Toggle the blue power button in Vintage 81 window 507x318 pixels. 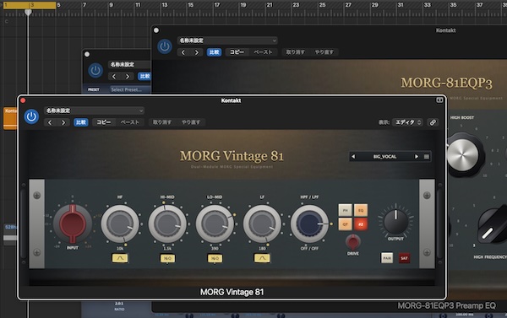[31, 116]
